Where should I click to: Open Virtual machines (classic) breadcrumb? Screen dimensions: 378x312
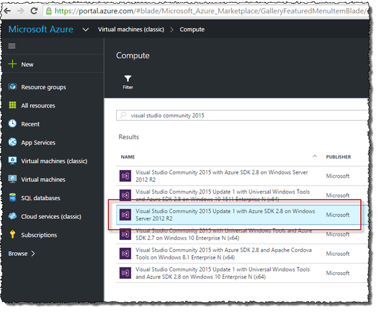[131, 30]
